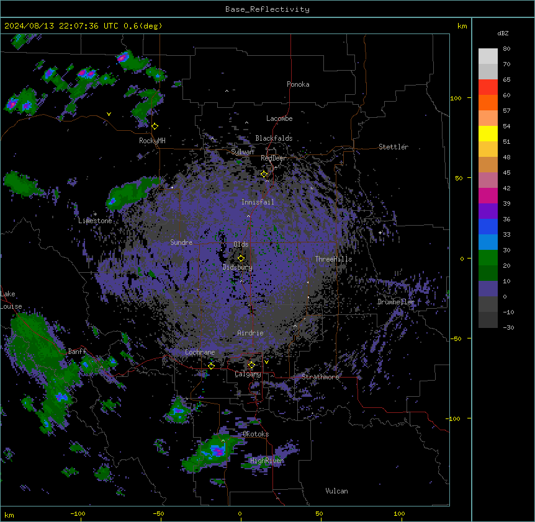Click the Strathmore label
The height and width of the screenshot is (522, 535).
coord(320,377)
